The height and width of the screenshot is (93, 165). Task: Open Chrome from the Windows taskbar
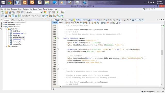(10, 2)
